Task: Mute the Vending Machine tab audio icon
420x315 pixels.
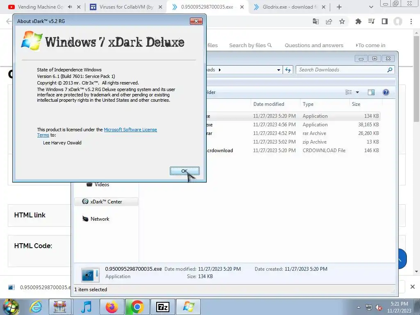Action: [70, 7]
